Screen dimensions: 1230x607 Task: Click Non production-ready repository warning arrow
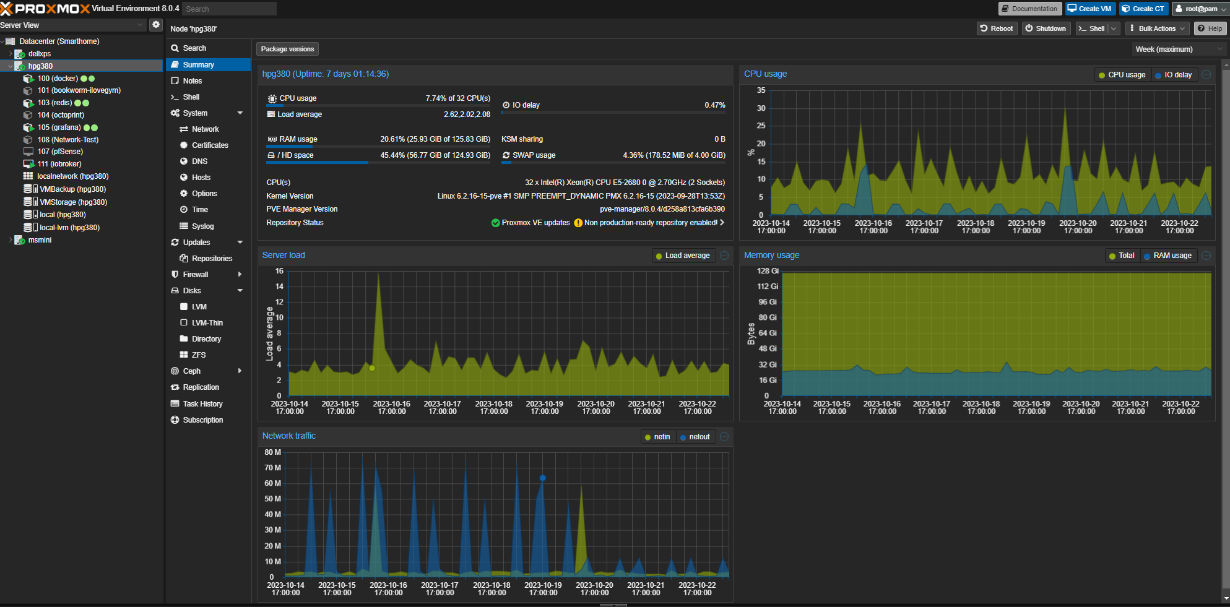(x=722, y=223)
